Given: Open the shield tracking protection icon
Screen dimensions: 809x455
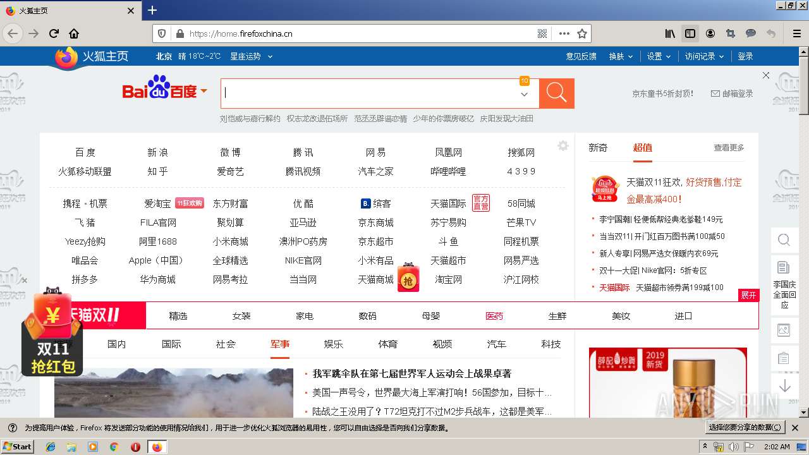Looking at the screenshot, I should pyautogui.click(x=162, y=33).
